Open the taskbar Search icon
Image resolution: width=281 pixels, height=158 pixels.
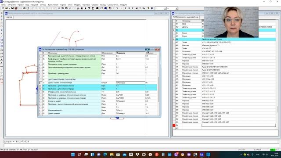[x=79, y=154]
